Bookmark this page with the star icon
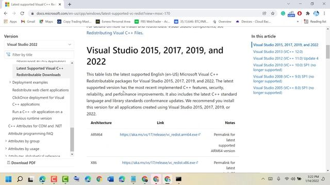The height and width of the screenshot is (185, 330). click(x=273, y=13)
